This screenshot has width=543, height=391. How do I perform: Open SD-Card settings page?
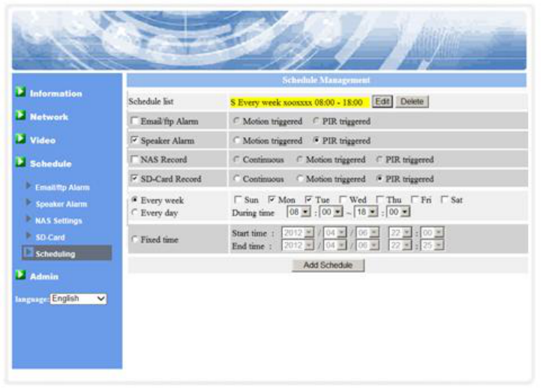click(x=50, y=237)
